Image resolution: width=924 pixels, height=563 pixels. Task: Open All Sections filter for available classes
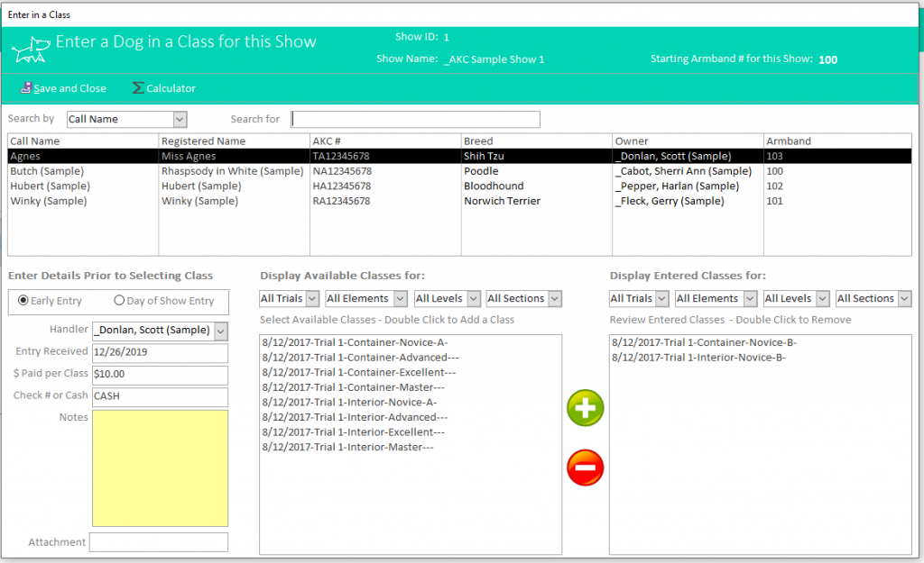coord(555,299)
